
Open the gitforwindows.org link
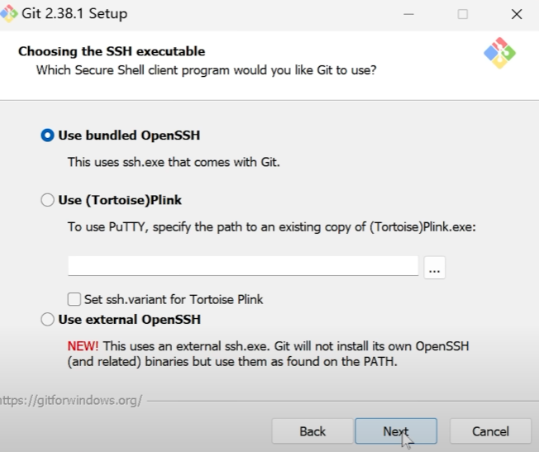coord(71,401)
